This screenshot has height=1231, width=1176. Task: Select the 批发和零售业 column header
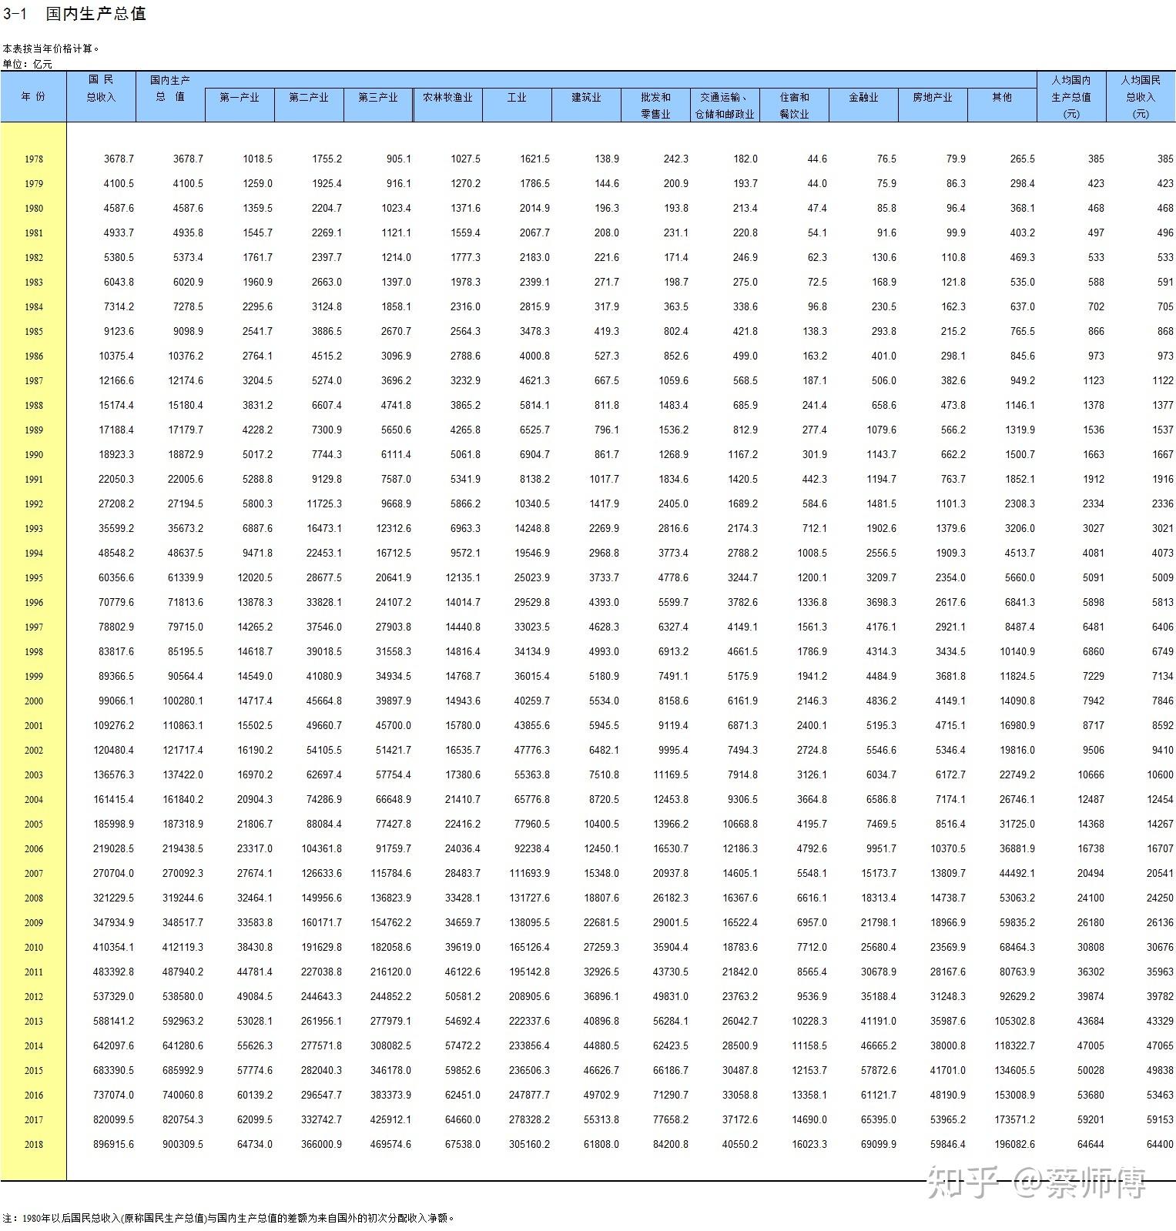click(655, 105)
